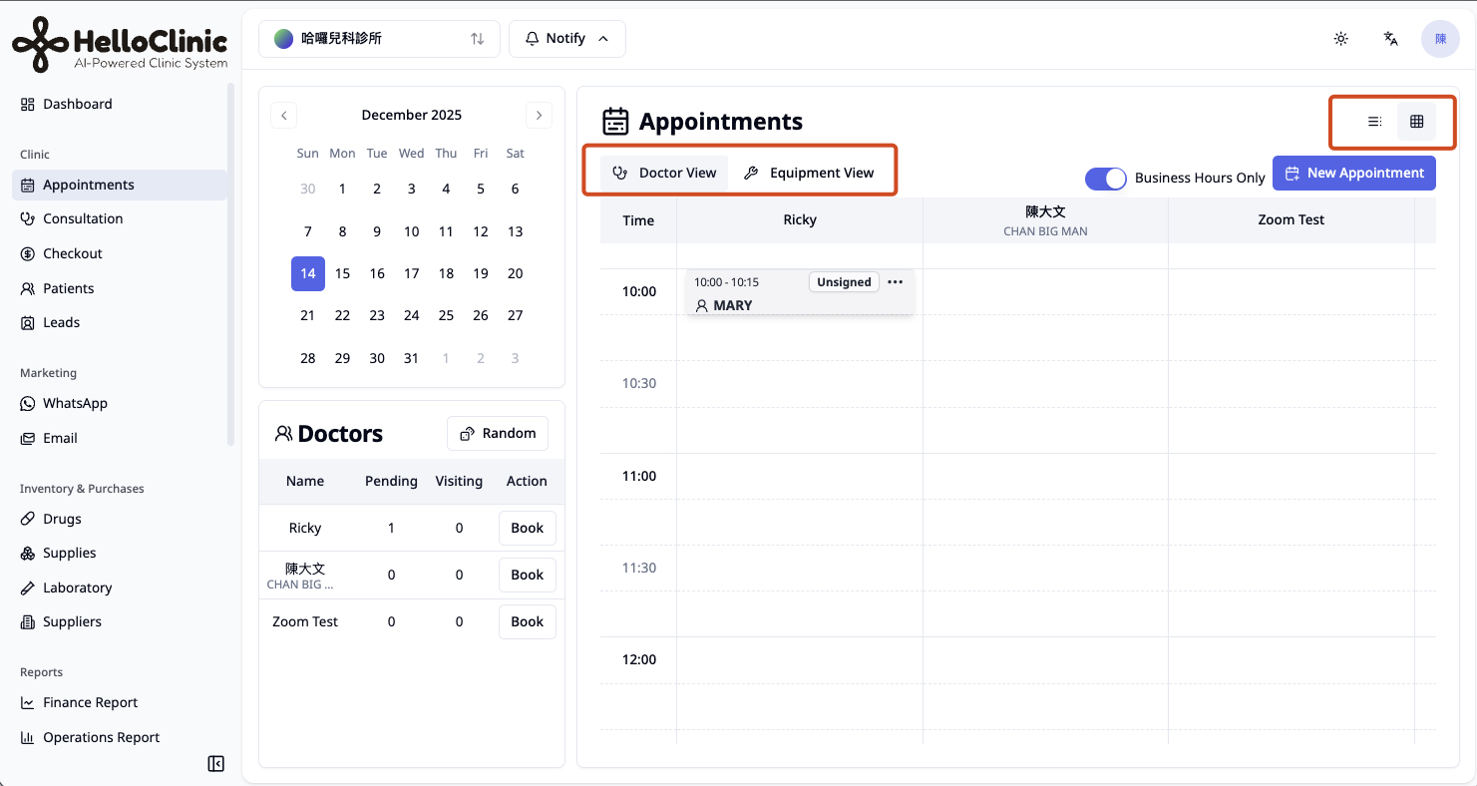Open language translation icon
The width and height of the screenshot is (1477, 786).
pos(1391,39)
